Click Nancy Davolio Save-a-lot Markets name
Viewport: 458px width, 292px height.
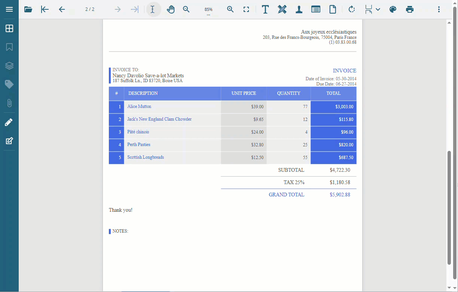[148, 75]
